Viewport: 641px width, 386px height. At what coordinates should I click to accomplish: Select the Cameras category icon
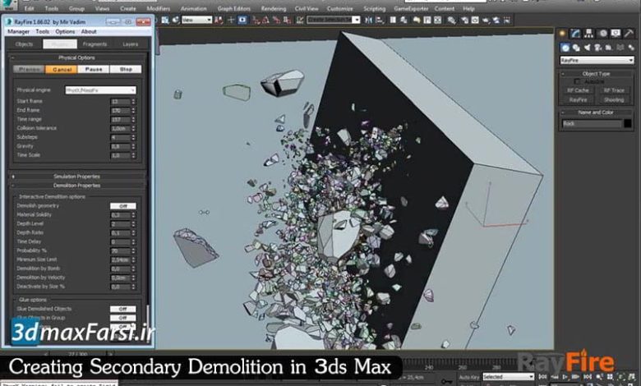tap(598, 48)
